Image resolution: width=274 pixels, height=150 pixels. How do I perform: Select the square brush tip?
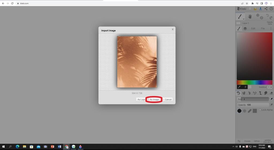tap(255, 111)
